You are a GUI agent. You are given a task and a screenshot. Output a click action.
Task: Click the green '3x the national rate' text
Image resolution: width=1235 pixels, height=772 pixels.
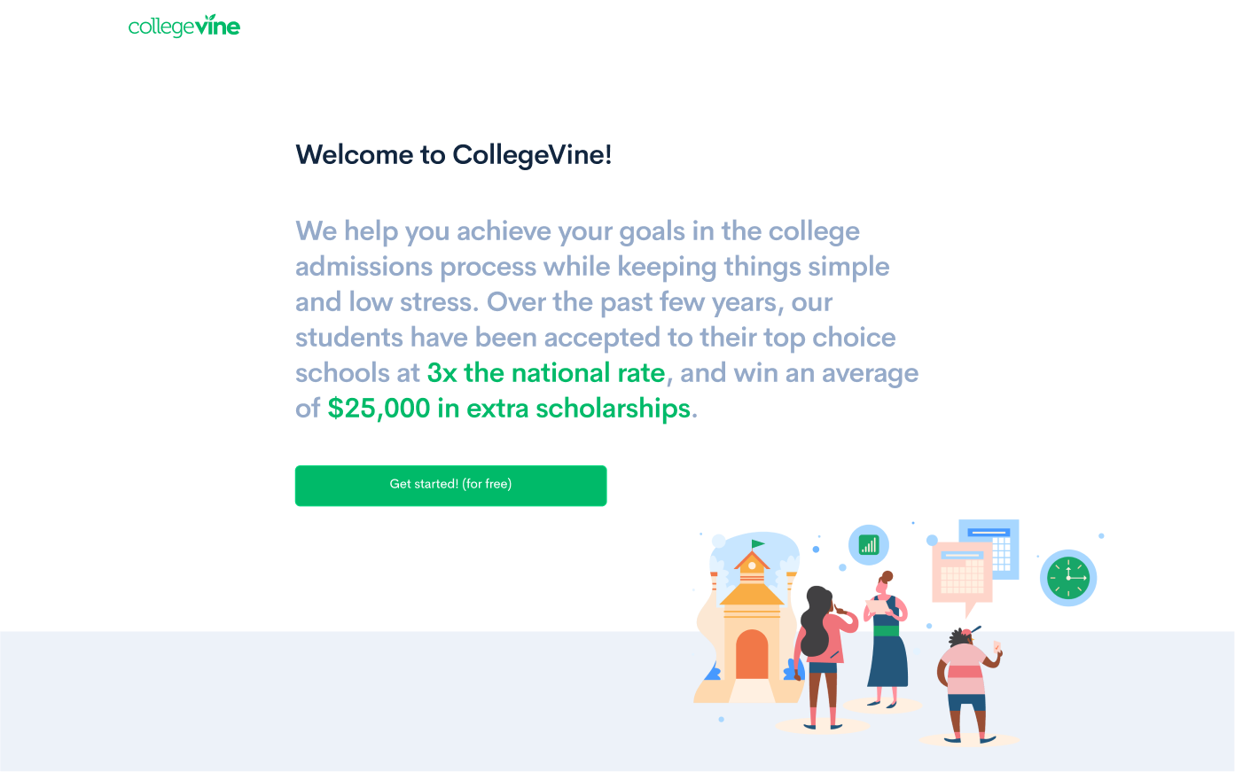tap(545, 373)
